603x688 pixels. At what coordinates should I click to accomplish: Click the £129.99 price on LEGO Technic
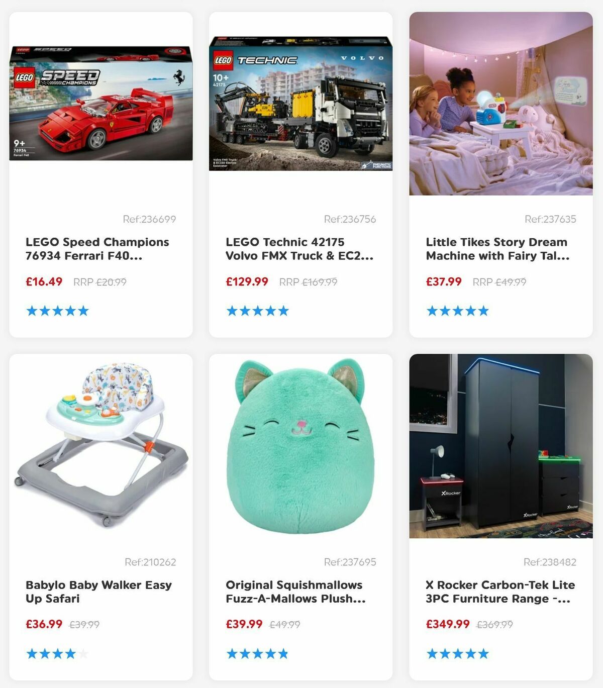coord(247,281)
